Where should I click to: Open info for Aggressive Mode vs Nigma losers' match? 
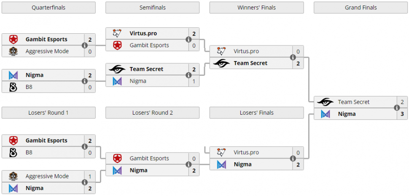(x=84, y=182)
